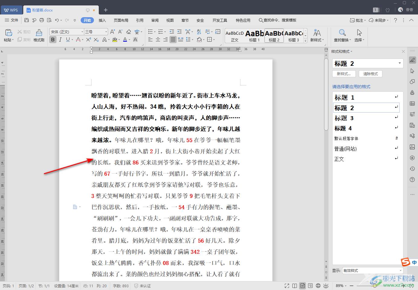Toggle Strikethrough formatting
The image size is (418, 290).
[x=78, y=40]
